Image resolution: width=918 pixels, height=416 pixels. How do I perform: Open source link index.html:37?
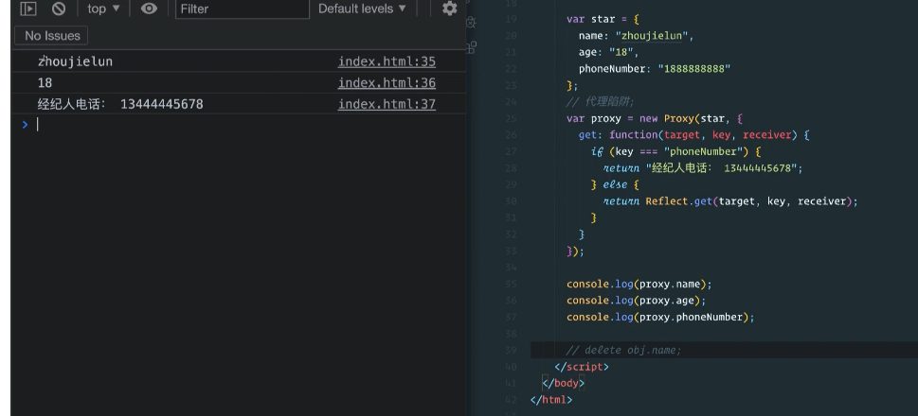(x=387, y=104)
